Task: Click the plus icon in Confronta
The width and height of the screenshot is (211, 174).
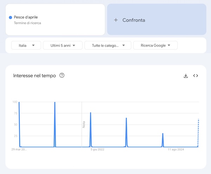Action: [116, 20]
